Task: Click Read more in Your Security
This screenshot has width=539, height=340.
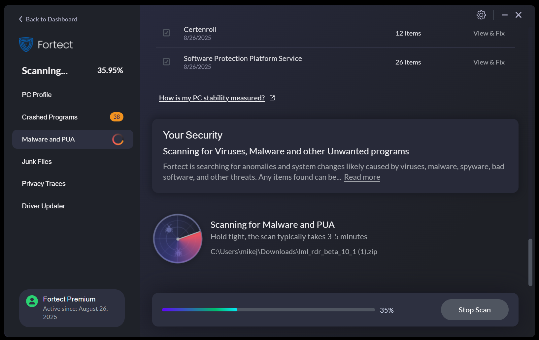Action: coord(362,177)
